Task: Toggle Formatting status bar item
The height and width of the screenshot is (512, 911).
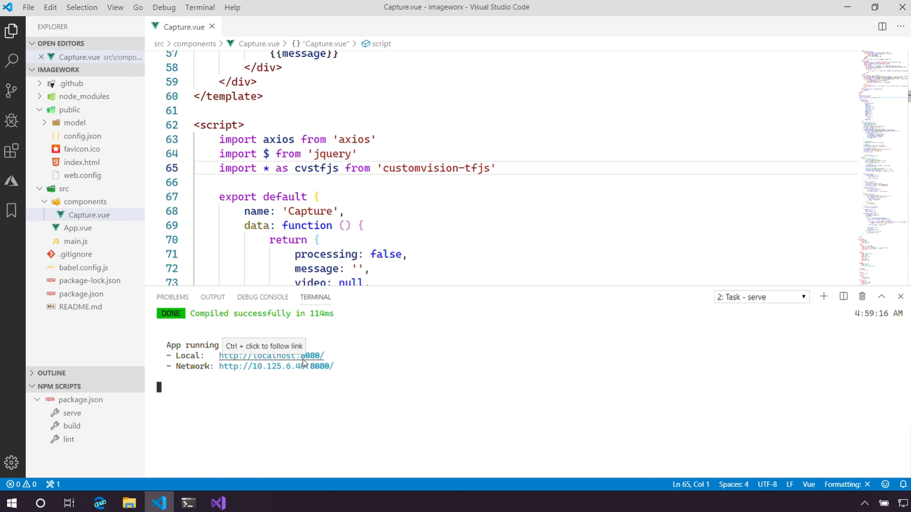Action: [847, 484]
